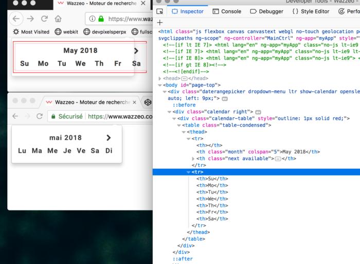
Task: Close the Chrome Wazzeo tab
Action: point(135,102)
